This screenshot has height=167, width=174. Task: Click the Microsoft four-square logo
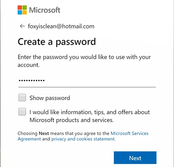[x=22, y=10]
